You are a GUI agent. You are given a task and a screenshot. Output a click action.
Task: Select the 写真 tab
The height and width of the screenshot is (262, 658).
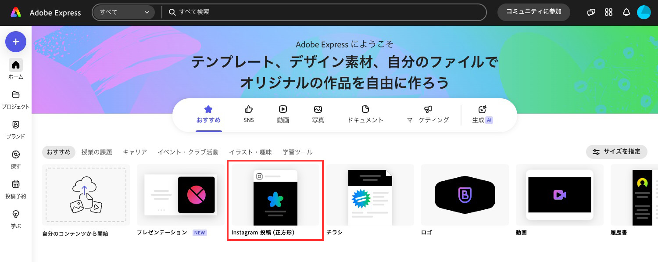click(318, 115)
